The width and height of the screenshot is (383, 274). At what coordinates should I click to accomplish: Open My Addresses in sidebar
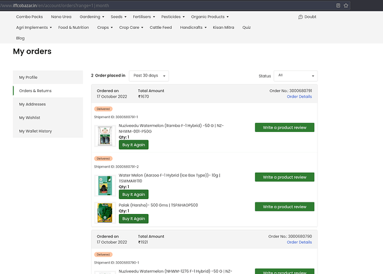tap(48, 104)
